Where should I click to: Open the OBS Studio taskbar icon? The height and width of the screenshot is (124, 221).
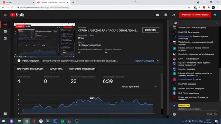click(x=77, y=121)
